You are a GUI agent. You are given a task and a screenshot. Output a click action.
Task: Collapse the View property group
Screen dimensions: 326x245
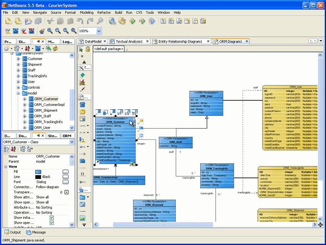click(x=5, y=166)
